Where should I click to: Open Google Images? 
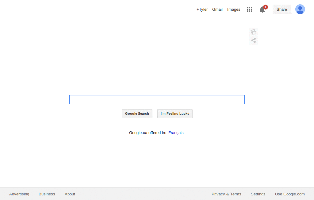tap(234, 10)
